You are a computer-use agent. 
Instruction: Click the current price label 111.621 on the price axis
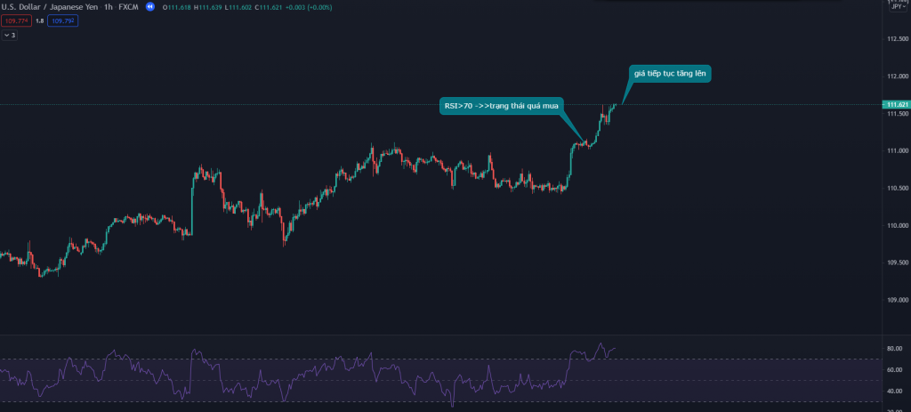coord(897,105)
